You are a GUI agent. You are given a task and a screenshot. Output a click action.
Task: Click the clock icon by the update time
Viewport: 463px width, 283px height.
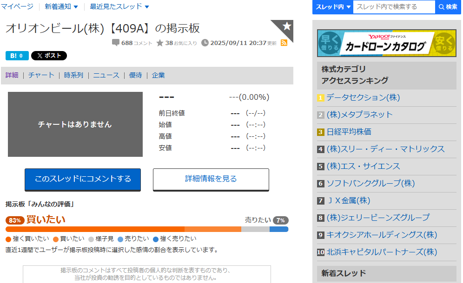pos(205,43)
